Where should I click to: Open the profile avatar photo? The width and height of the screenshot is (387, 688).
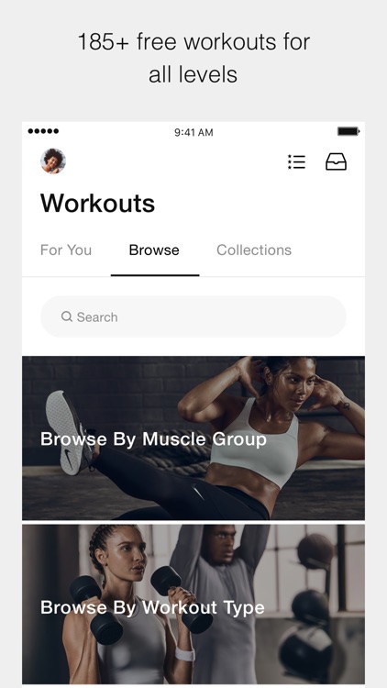point(53,161)
